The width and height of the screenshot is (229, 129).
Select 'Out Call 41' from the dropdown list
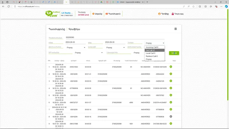click(154, 50)
